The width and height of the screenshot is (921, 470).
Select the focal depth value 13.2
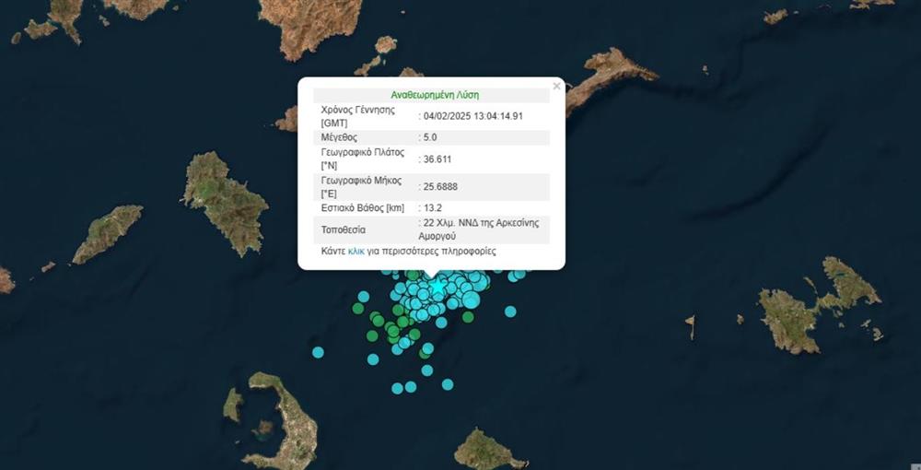point(433,209)
